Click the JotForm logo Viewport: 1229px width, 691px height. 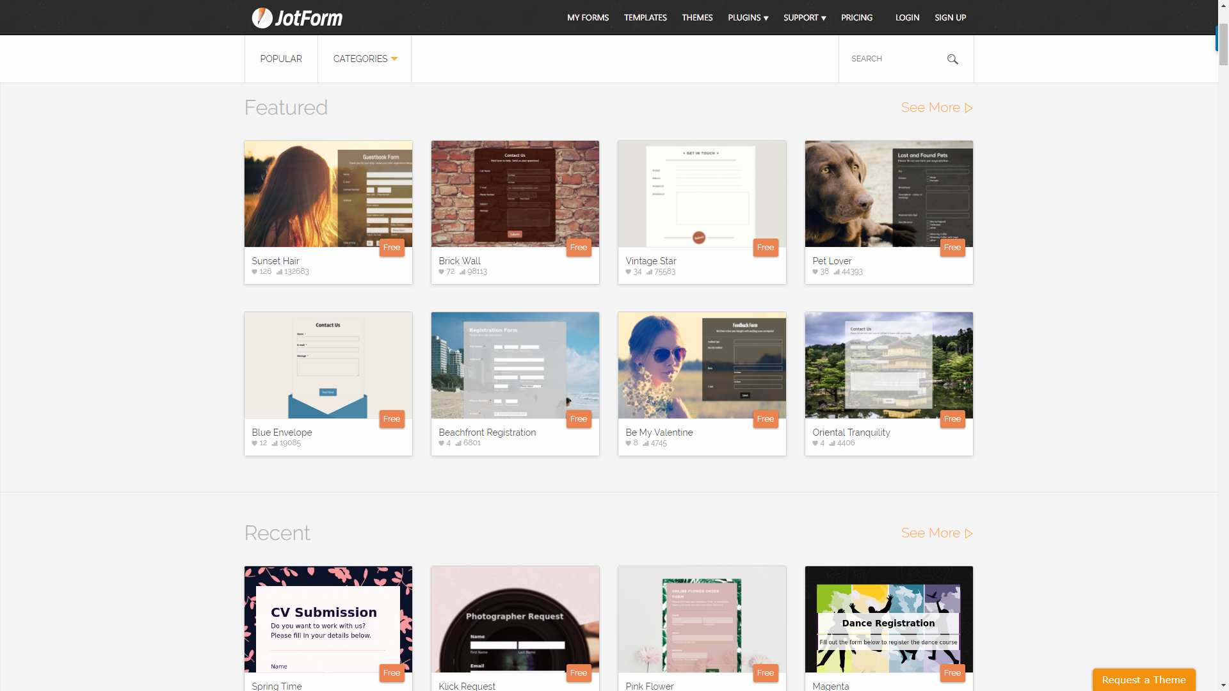[x=297, y=18]
